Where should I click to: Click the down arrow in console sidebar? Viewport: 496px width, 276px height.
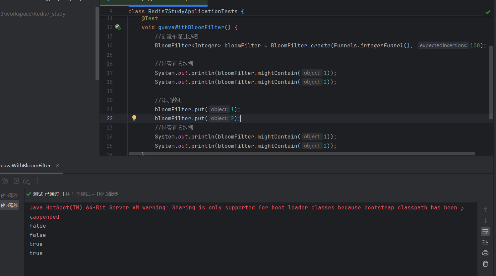[485, 221]
